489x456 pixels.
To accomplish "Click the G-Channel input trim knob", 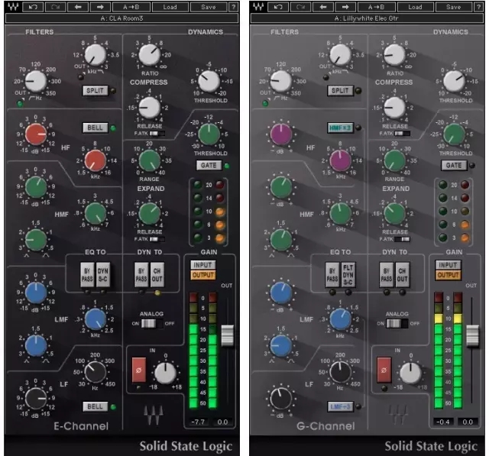I will tap(410, 373).
